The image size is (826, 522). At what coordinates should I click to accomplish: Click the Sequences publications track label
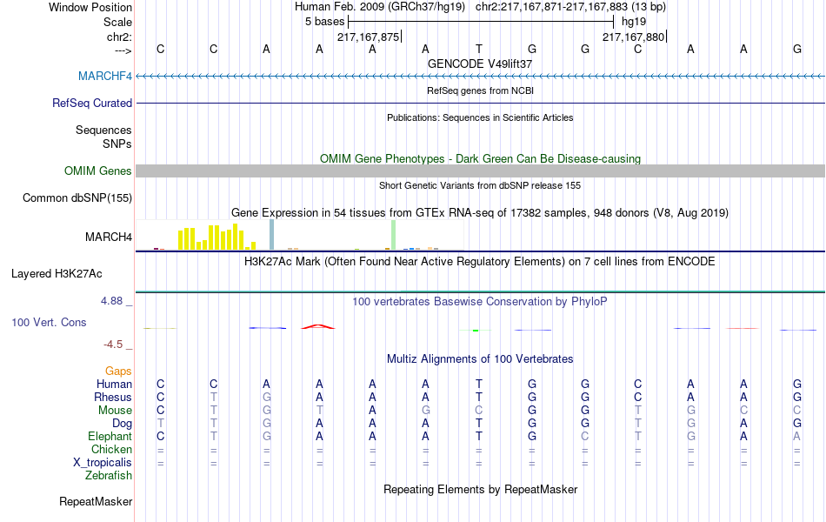click(103, 130)
